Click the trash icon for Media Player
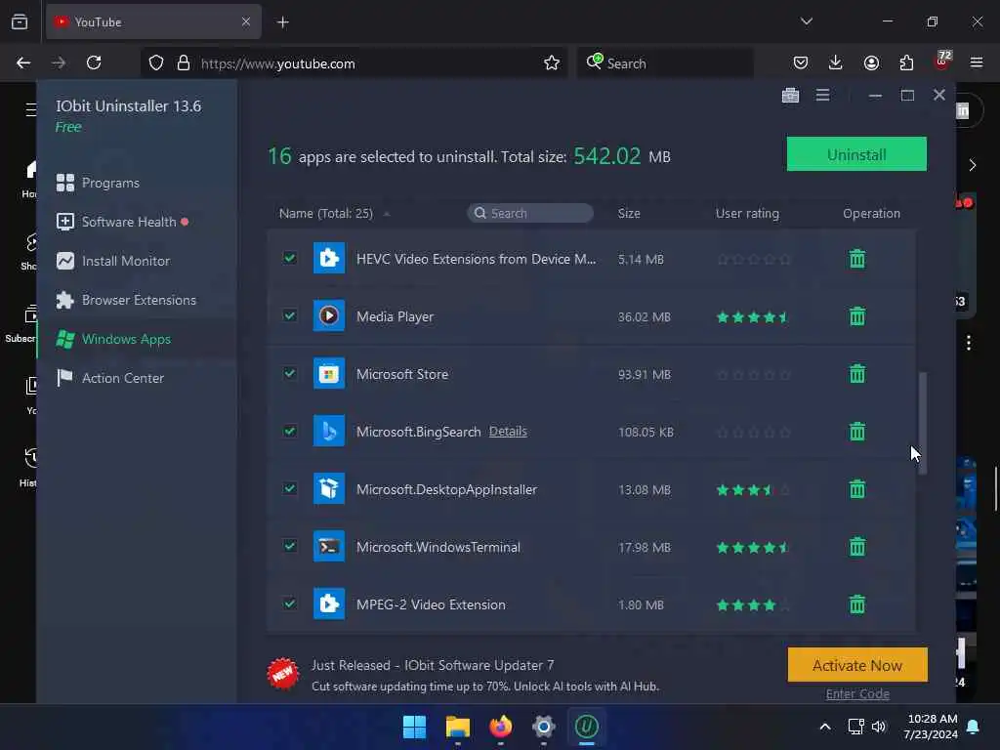This screenshot has width=1000, height=750. 857,316
